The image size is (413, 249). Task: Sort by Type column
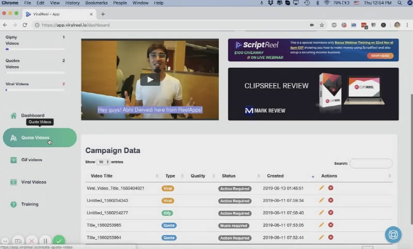170,176
